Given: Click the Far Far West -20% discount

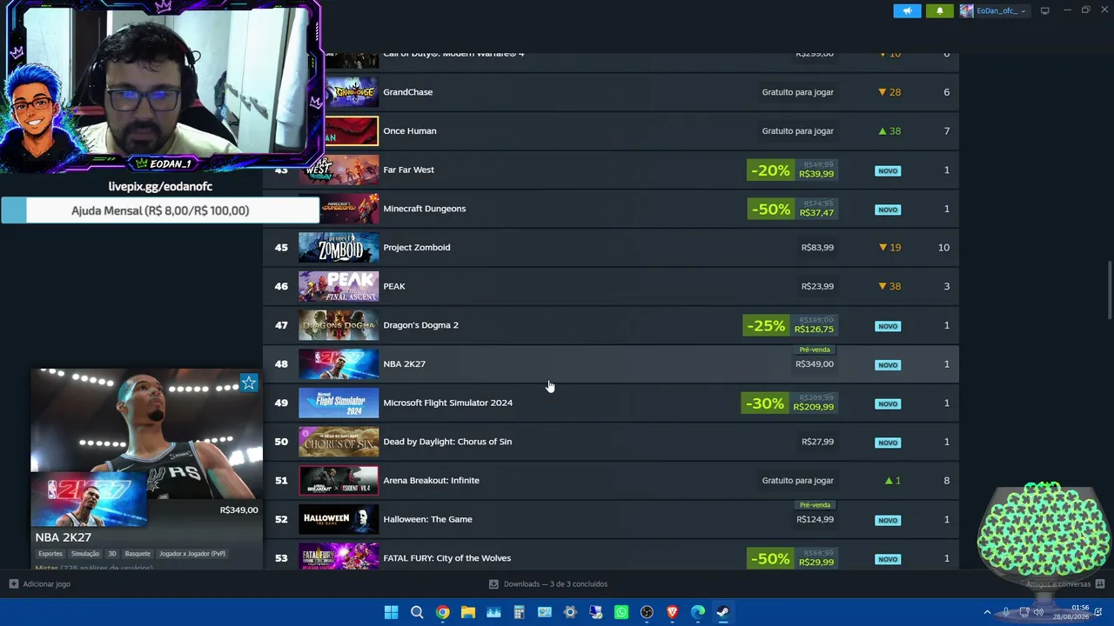Looking at the screenshot, I should click(x=770, y=170).
